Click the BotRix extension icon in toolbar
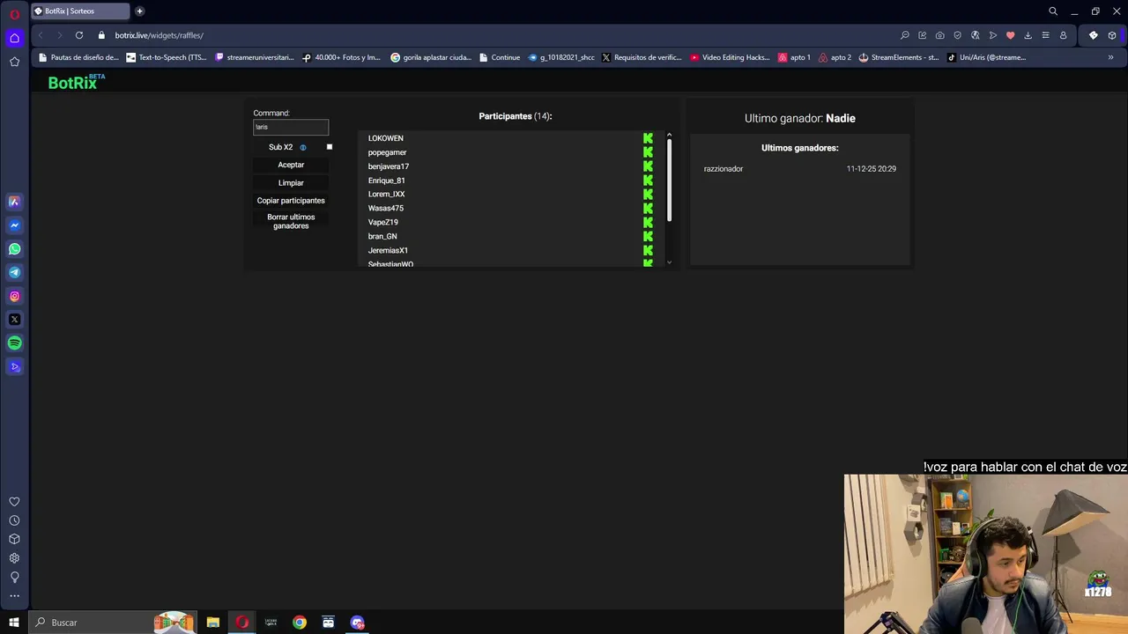The image size is (1128, 634). (1094, 35)
